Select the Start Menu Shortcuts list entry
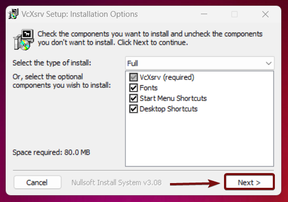 tap(173, 98)
